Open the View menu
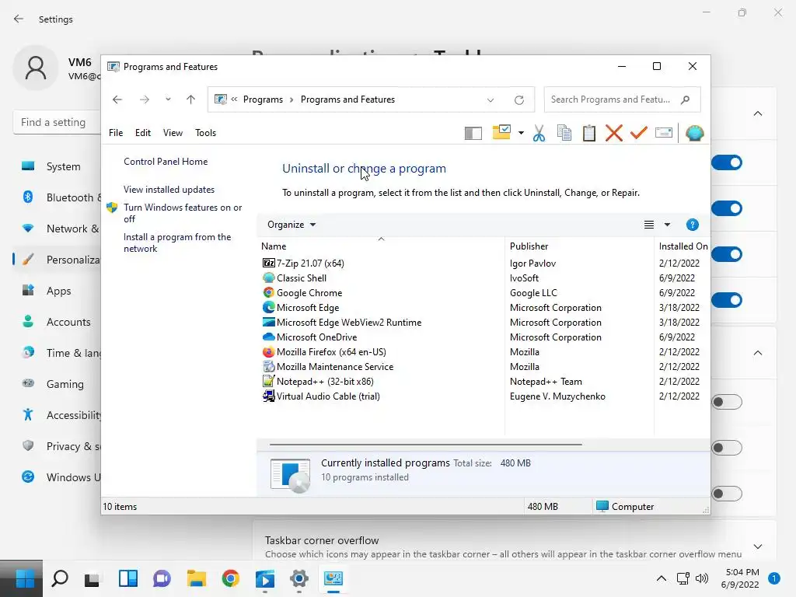Viewport: 796px width, 597px height. coord(173,132)
